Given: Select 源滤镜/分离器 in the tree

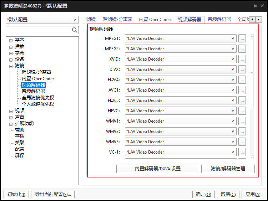Looking at the screenshot, I should click(x=36, y=72).
